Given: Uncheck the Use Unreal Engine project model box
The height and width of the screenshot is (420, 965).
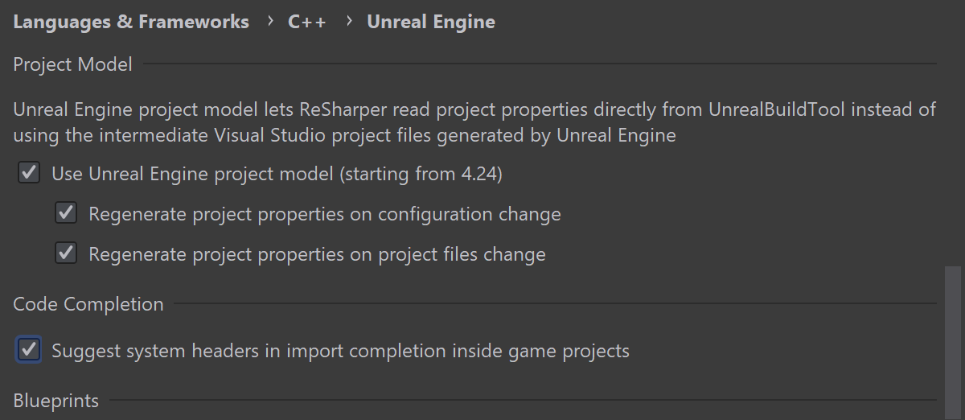Looking at the screenshot, I should tap(29, 173).
